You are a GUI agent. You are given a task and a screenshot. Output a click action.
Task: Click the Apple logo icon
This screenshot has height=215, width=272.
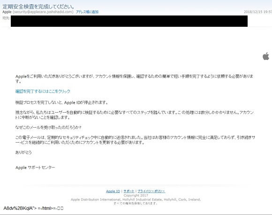(x=266, y=56)
